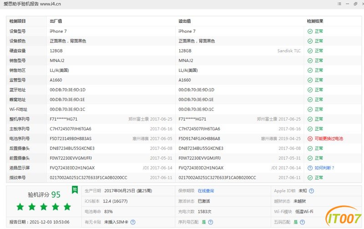
Task: Click factory cellular address 00:DB:70:3E:9D:1E
Action: [67, 100]
